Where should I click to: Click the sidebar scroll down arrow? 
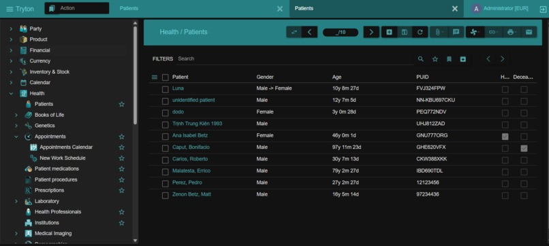(135, 241)
